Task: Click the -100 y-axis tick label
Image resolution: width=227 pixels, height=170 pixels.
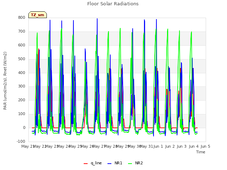Action: click(x=21, y=141)
